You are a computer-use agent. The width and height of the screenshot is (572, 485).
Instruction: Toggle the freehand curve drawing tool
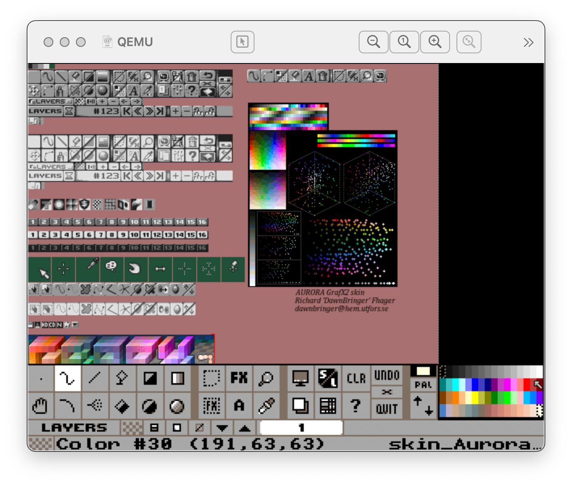coord(67,378)
